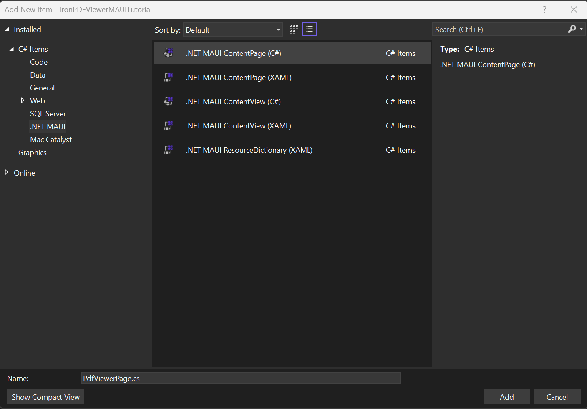This screenshot has height=409, width=587.
Task: Select the Installed label in tree
Action: (28, 30)
